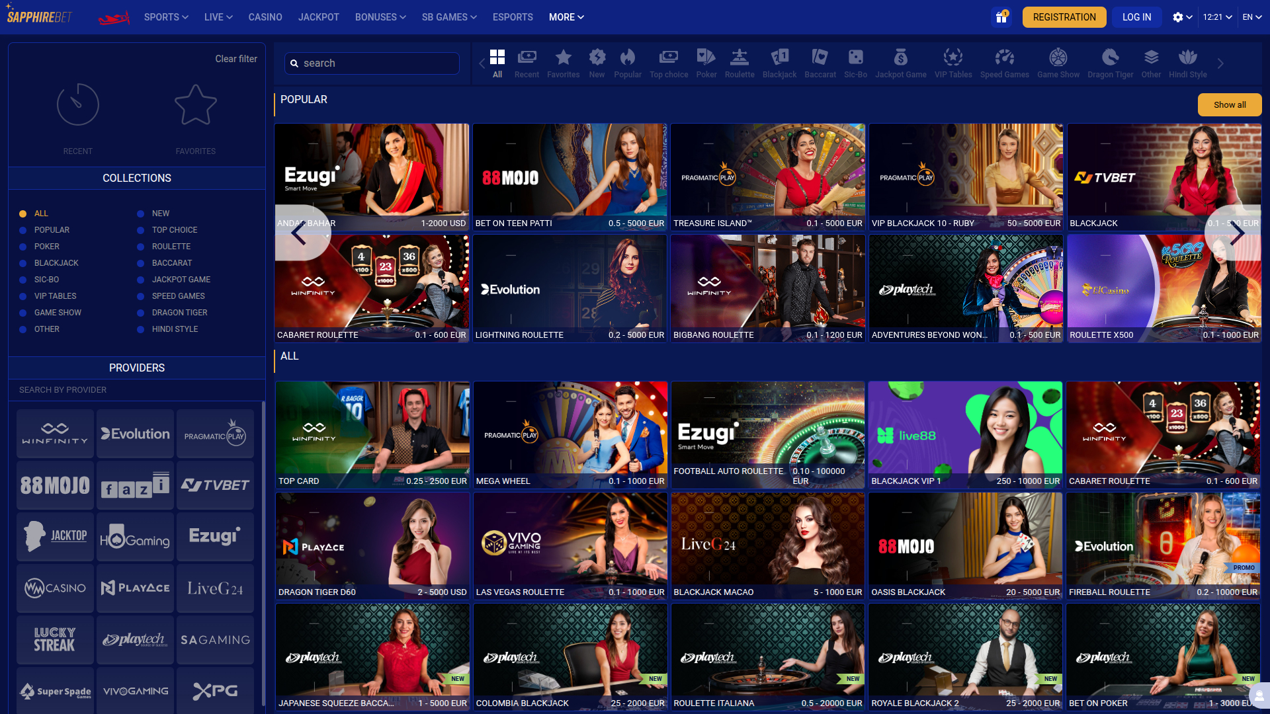Click Show all for popular games
Viewport: 1270px width, 714px height.
tap(1229, 104)
